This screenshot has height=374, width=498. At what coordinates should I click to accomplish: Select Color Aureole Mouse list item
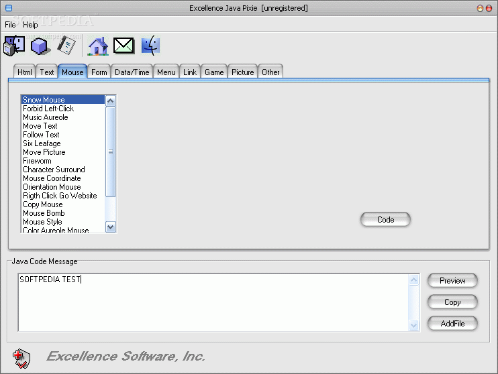tap(63, 230)
